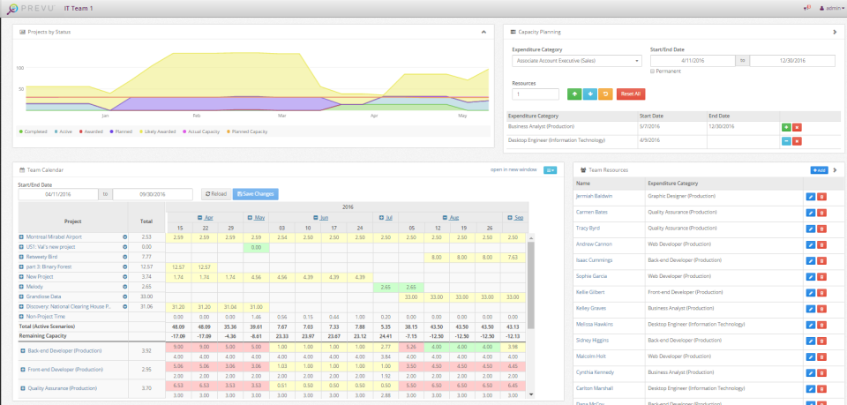Delete Carlton Marshall resource
This screenshot has height=405, width=847.
pyautogui.click(x=821, y=389)
